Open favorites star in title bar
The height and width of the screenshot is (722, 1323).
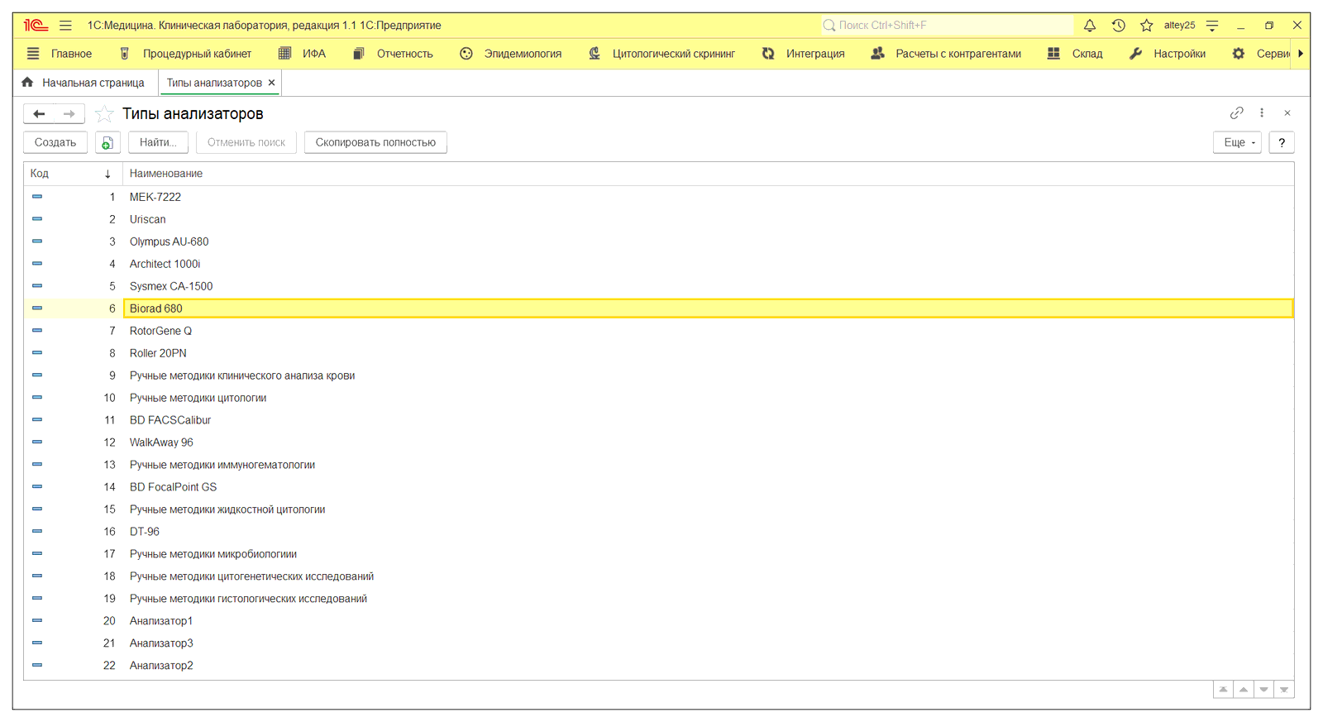point(1146,26)
